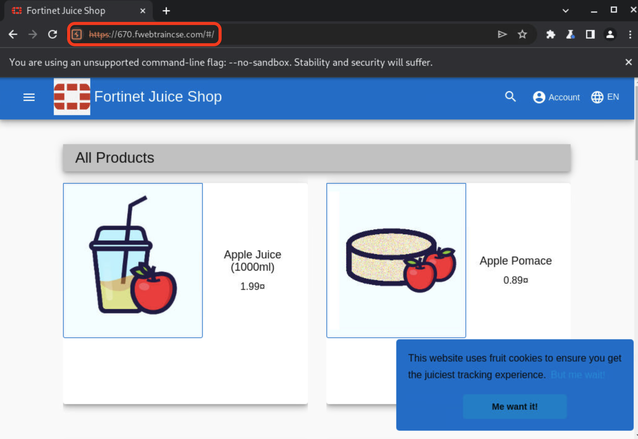Open the tab search chevron
The image size is (638, 439).
pos(565,11)
